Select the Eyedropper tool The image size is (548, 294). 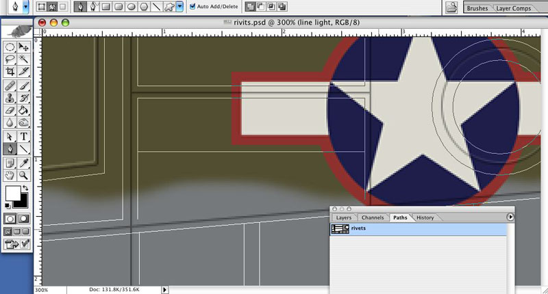pyautogui.click(x=23, y=163)
